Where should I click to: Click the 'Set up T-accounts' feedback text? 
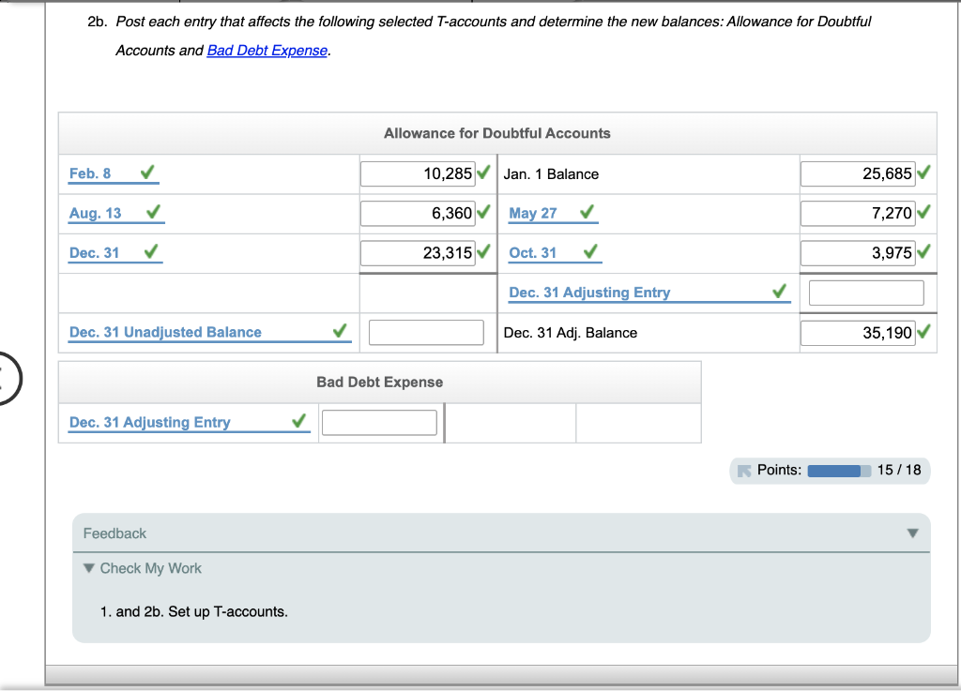click(228, 611)
